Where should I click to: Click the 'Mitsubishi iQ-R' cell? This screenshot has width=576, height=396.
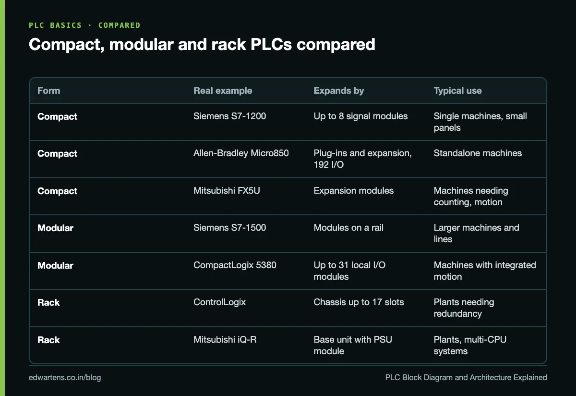tap(225, 340)
